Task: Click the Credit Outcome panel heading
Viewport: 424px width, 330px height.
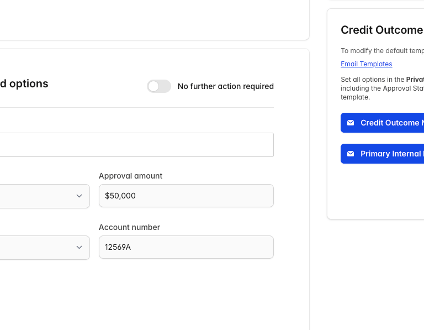Action: point(381,30)
